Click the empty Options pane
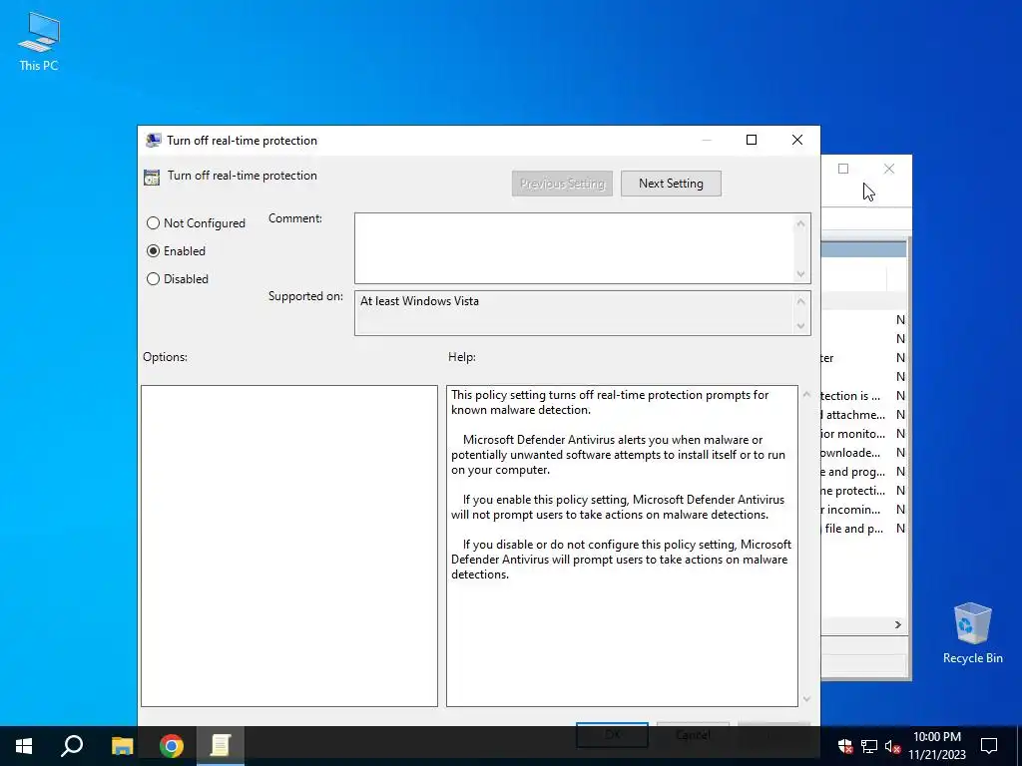This screenshot has width=1022, height=766. coord(289,546)
